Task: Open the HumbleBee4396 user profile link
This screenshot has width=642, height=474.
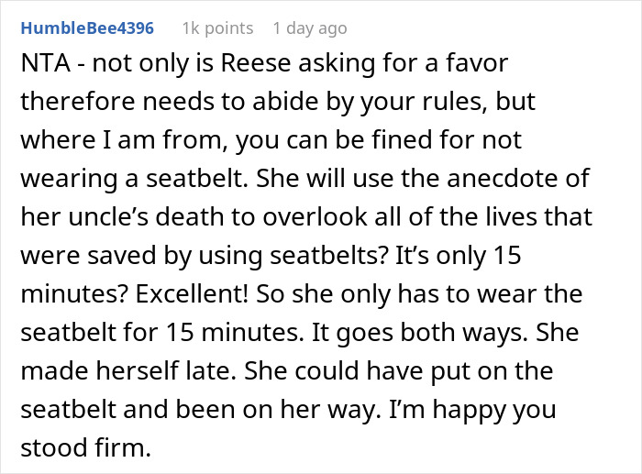Action: pos(87,28)
